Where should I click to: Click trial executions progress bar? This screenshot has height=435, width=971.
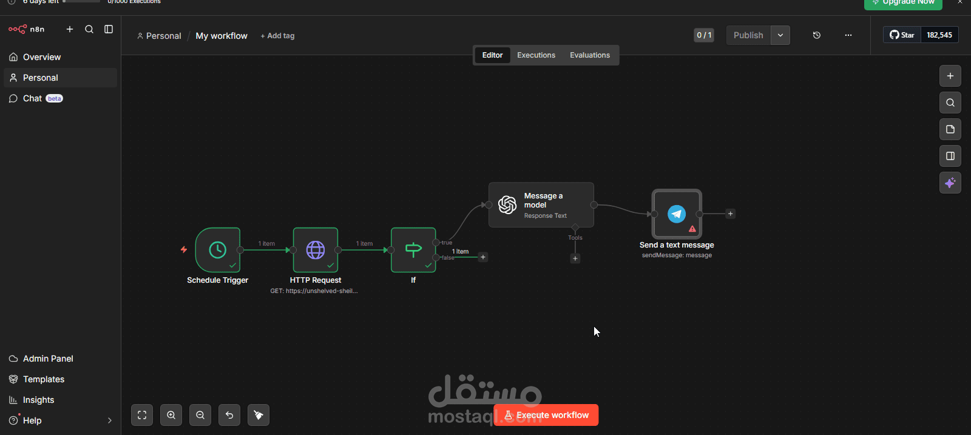coord(81,2)
